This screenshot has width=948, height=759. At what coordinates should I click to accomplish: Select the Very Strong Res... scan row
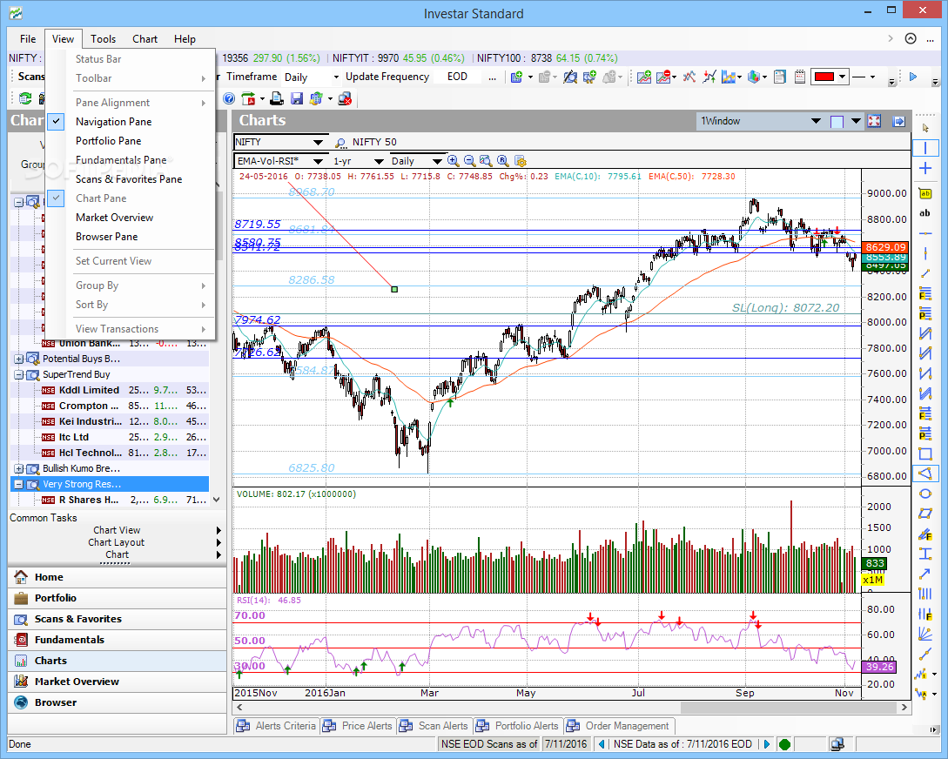point(110,484)
